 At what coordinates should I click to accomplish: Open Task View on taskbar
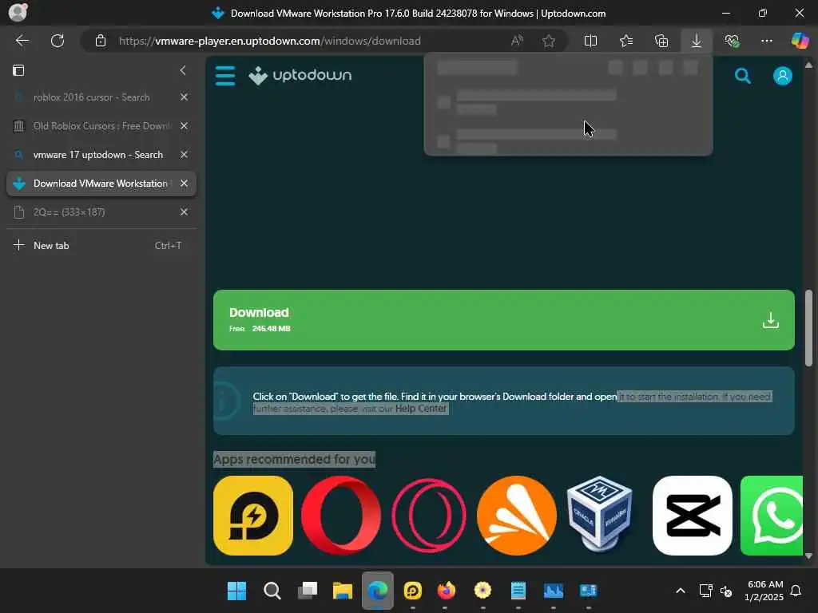point(308,591)
